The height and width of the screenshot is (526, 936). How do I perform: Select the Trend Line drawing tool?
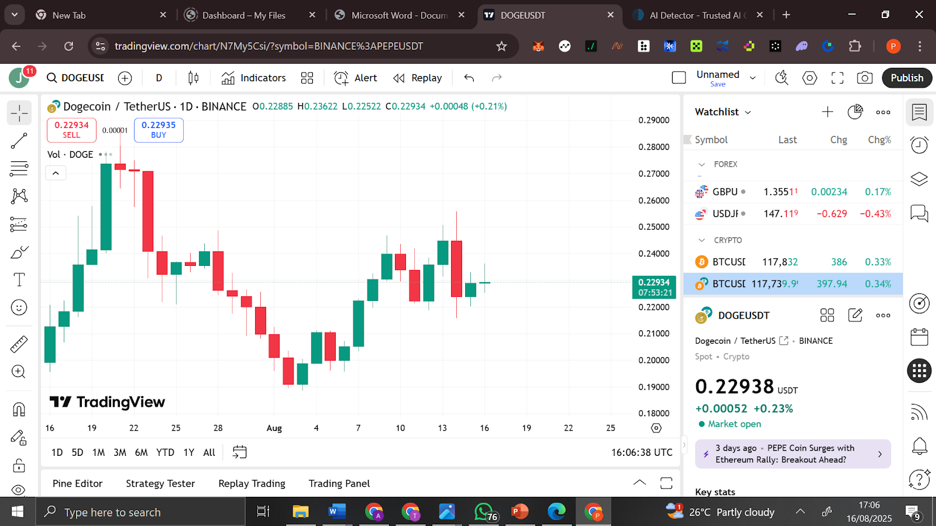19,140
